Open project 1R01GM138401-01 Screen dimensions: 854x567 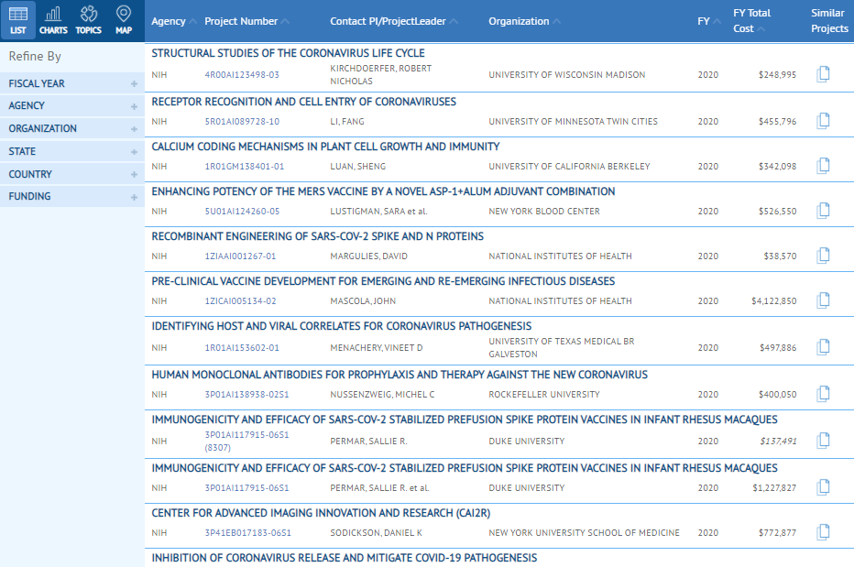(245, 166)
